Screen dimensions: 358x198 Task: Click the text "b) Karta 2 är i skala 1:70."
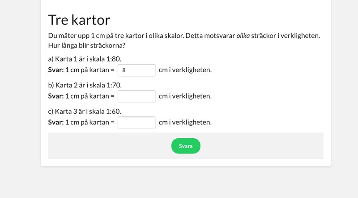coord(85,85)
